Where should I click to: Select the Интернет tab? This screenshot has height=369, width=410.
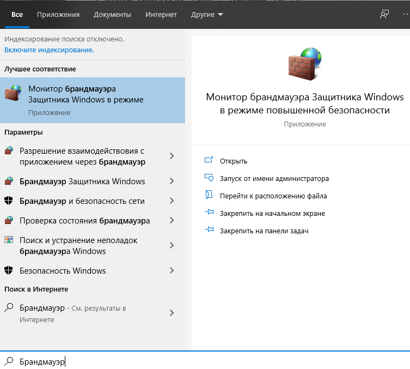pyautogui.click(x=161, y=15)
